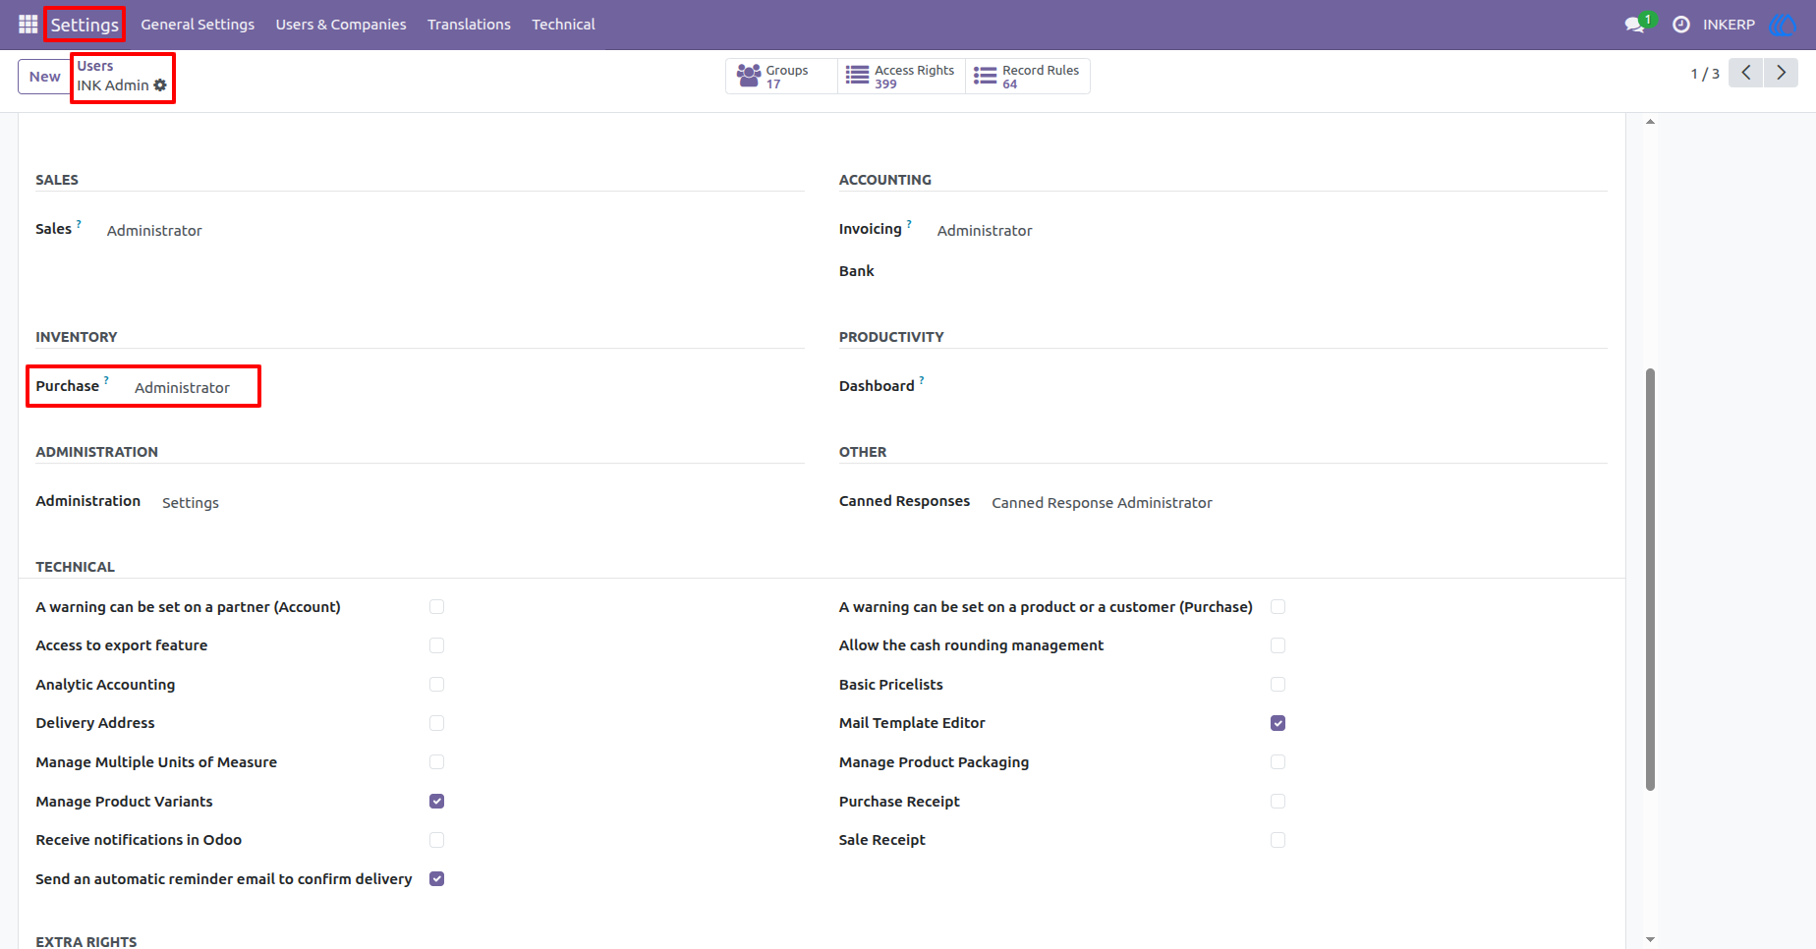This screenshot has height=949, width=1816.
Task: Click the vertical scrollbar thumb
Action: click(x=1650, y=580)
